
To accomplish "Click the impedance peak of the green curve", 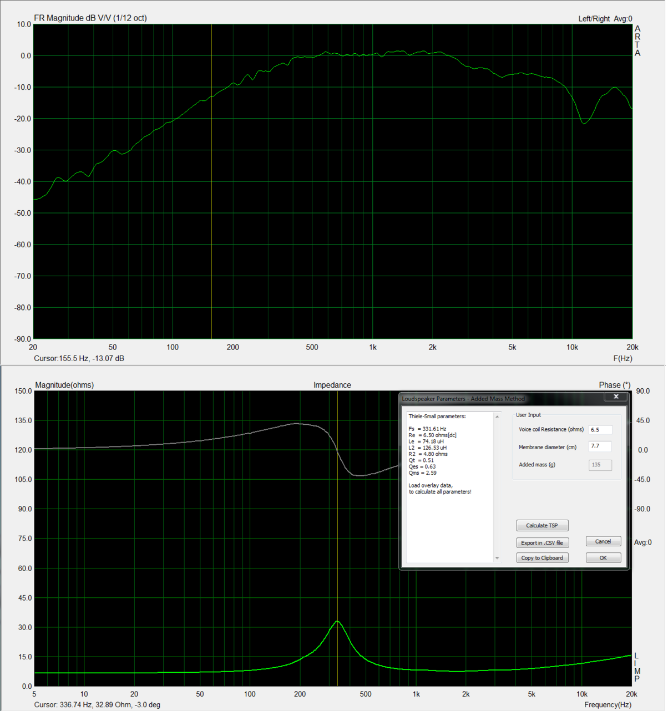I will (x=337, y=622).
